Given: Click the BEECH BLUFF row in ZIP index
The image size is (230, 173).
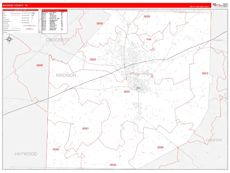Looking at the screenshot, I should 53,19.
